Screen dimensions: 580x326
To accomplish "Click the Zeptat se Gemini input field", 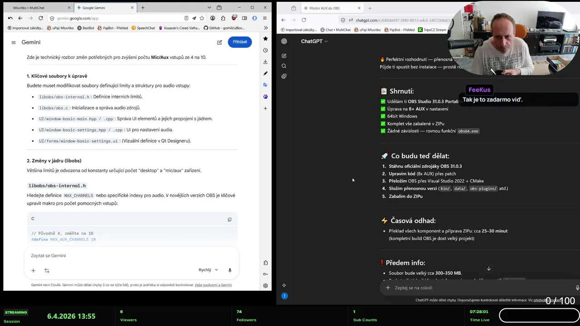I will pos(131,256).
